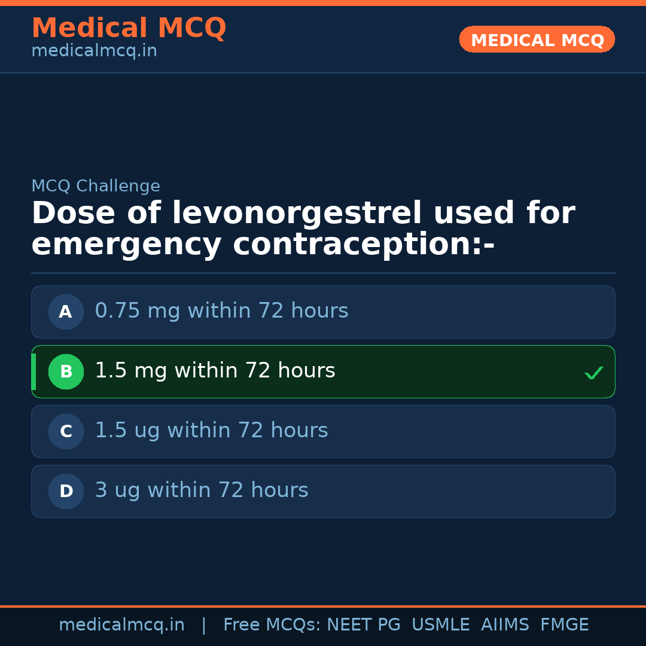This screenshot has height=646, width=646.
Task: Click the levonorgestrel question heading
Action: [x=303, y=229]
